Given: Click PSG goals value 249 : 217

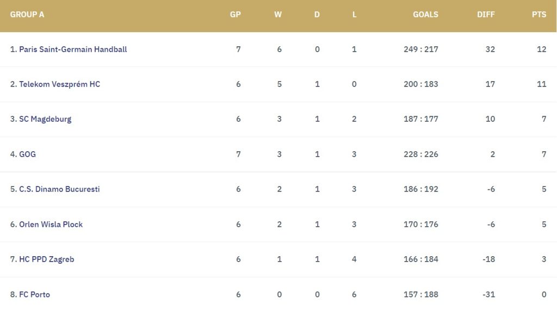Looking at the screenshot, I should pyautogui.click(x=421, y=49).
